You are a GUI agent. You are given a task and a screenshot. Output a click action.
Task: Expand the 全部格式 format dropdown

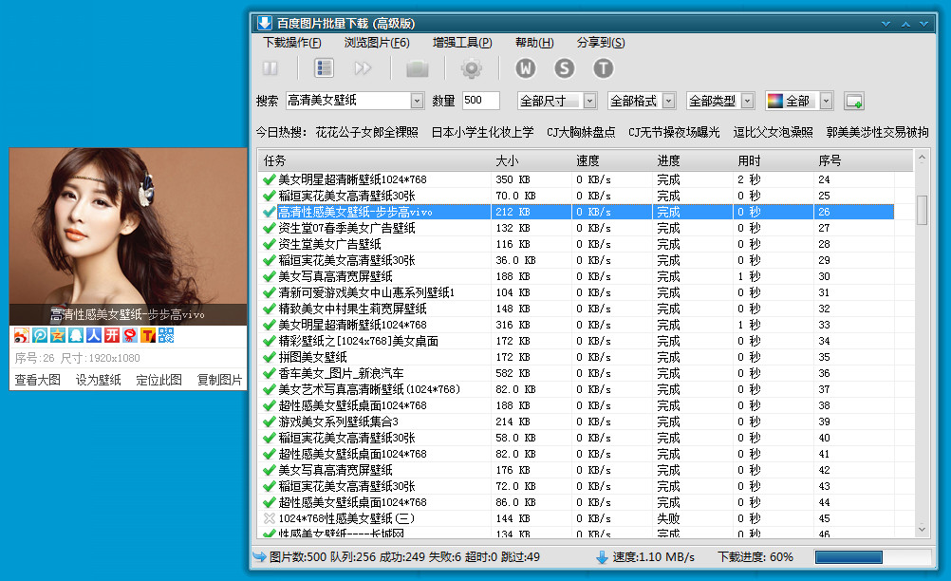pos(668,101)
